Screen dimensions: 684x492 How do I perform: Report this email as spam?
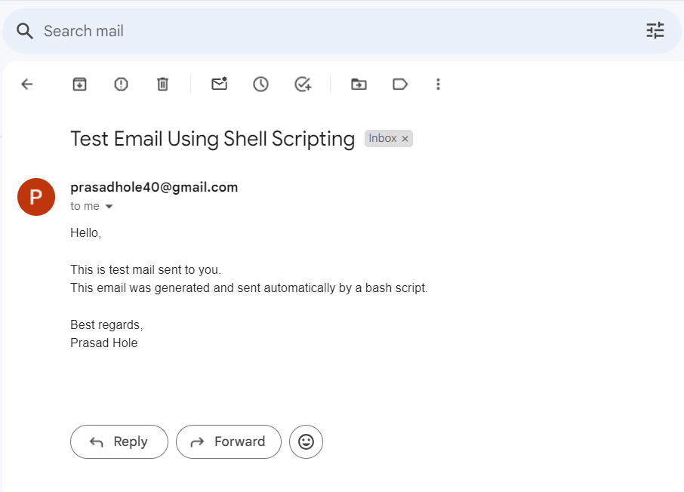121,85
